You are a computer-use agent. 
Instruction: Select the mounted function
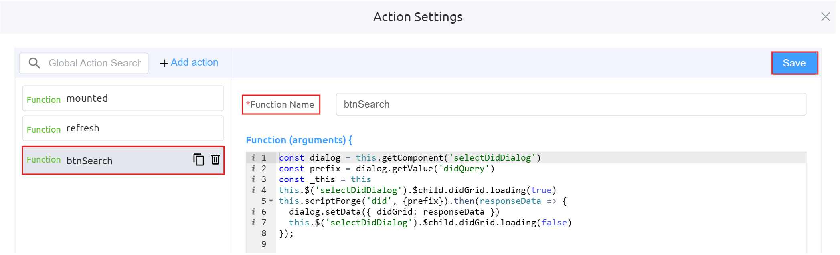click(123, 98)
